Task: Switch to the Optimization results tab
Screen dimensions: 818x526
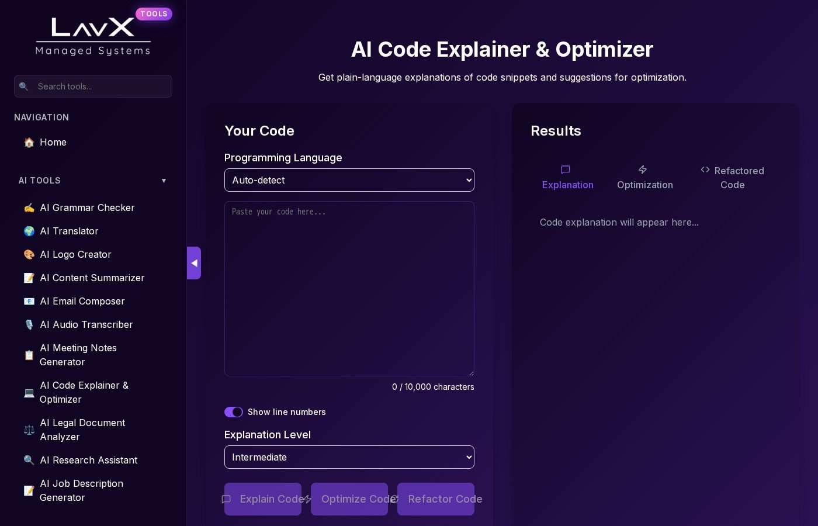Action: (x=644, y=178)
